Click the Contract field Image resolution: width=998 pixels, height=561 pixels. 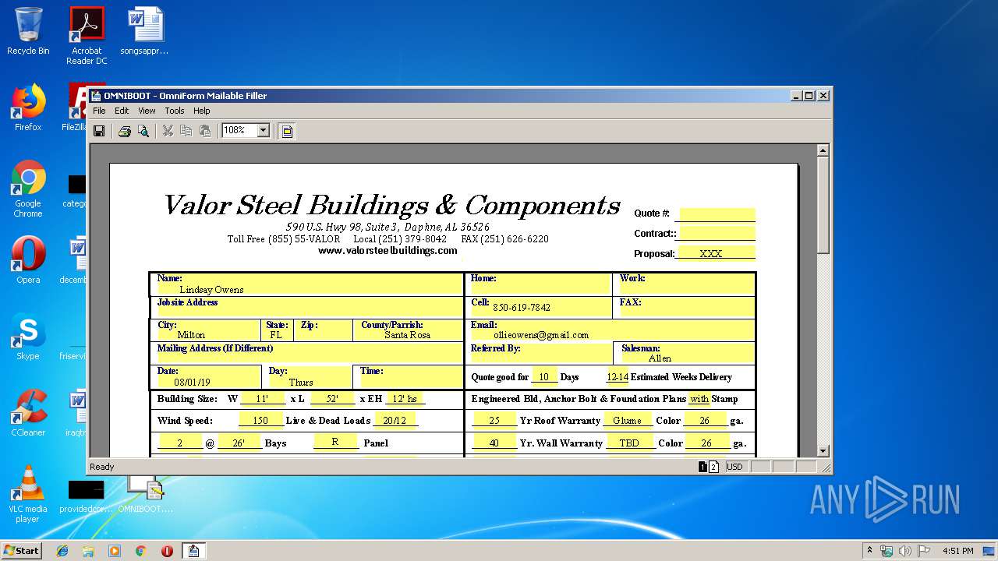click(717, 234)
